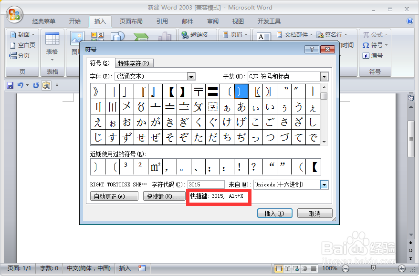Screen dimensions: 419x276
Task: Switch to 特殊字符 tab in Symbol dialog
Action: point(134,63)
